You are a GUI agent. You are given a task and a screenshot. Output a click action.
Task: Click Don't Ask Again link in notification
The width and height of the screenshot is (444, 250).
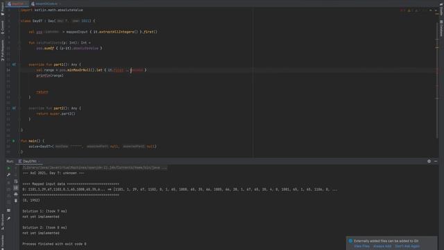point(407,246)
